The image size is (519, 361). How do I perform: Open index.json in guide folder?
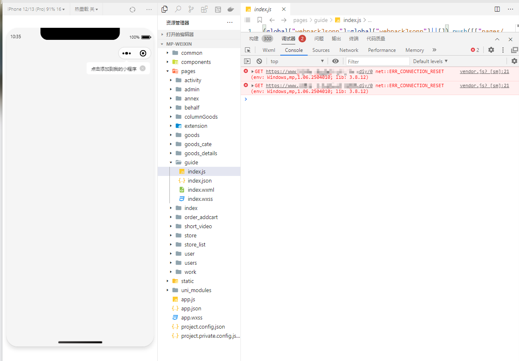(x=200, y=180)
